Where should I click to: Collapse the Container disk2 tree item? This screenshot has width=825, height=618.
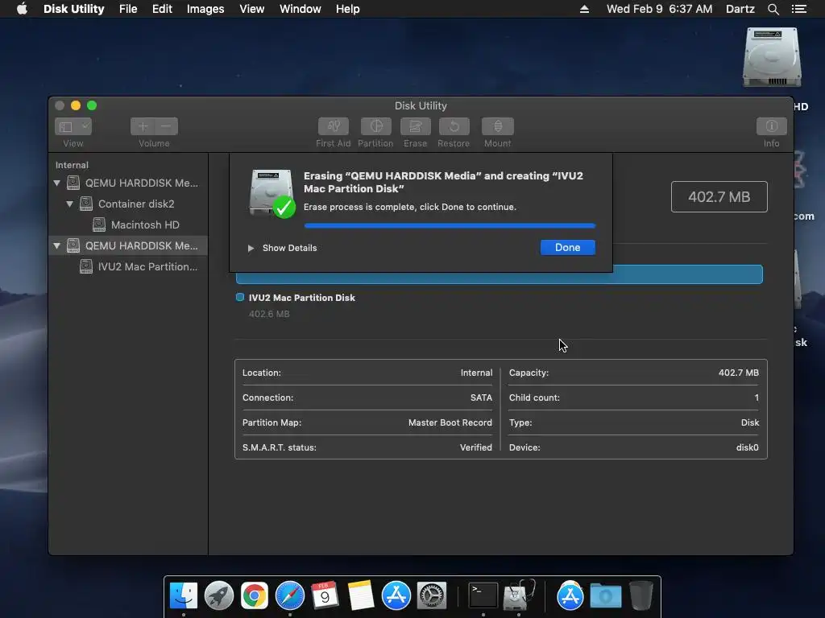tap(69, 204)
